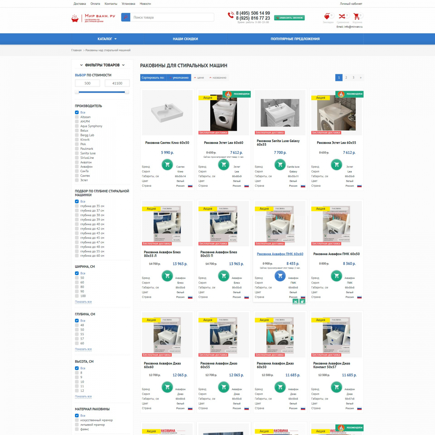The image size is (435, 435).
Task: Expand height options with Показать все
Action: pos(83,396)
